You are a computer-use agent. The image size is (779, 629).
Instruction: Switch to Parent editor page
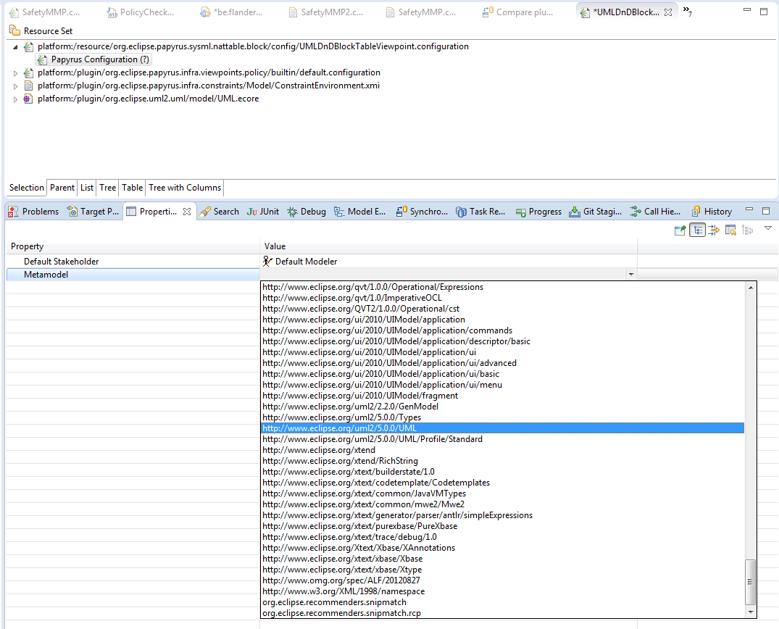click(62, 188)
